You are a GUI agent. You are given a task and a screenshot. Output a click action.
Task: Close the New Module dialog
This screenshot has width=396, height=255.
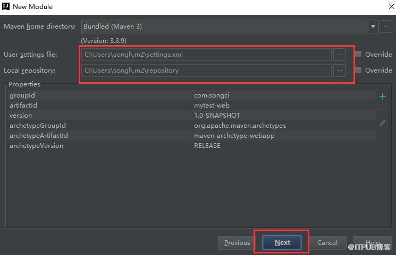[391, 6]
